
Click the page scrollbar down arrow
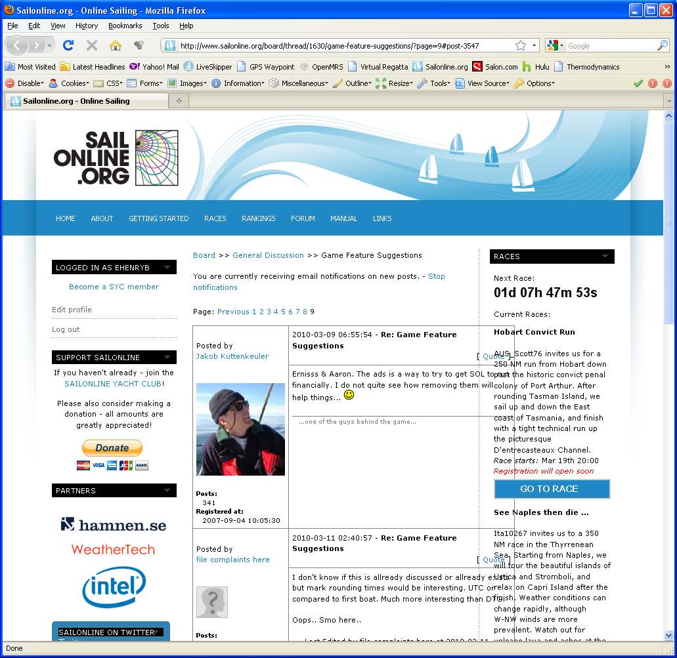pos(668,634)
